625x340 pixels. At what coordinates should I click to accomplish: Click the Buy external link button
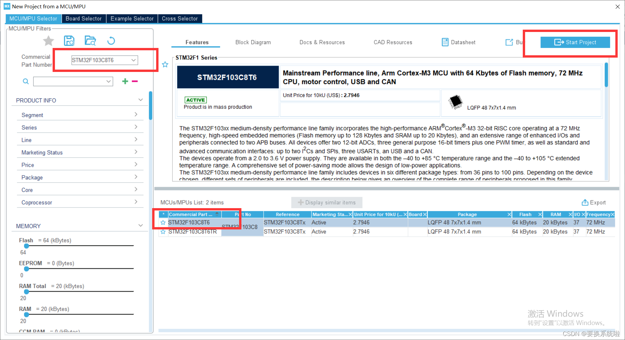(x=514, y=42)
